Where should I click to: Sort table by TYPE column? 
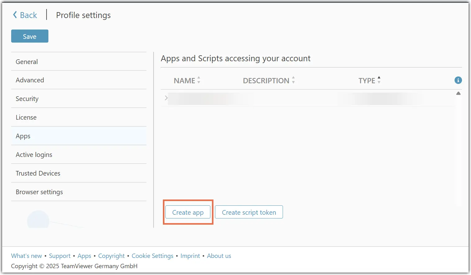click(x=369, y=80)
